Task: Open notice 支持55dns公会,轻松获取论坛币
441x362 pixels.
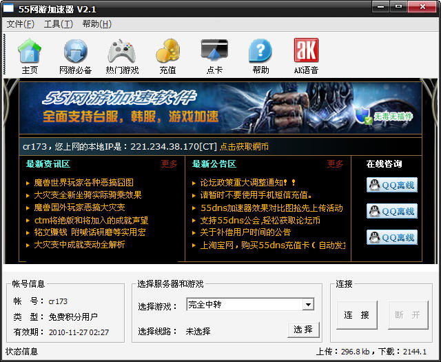Action: [x=260, y=221]
